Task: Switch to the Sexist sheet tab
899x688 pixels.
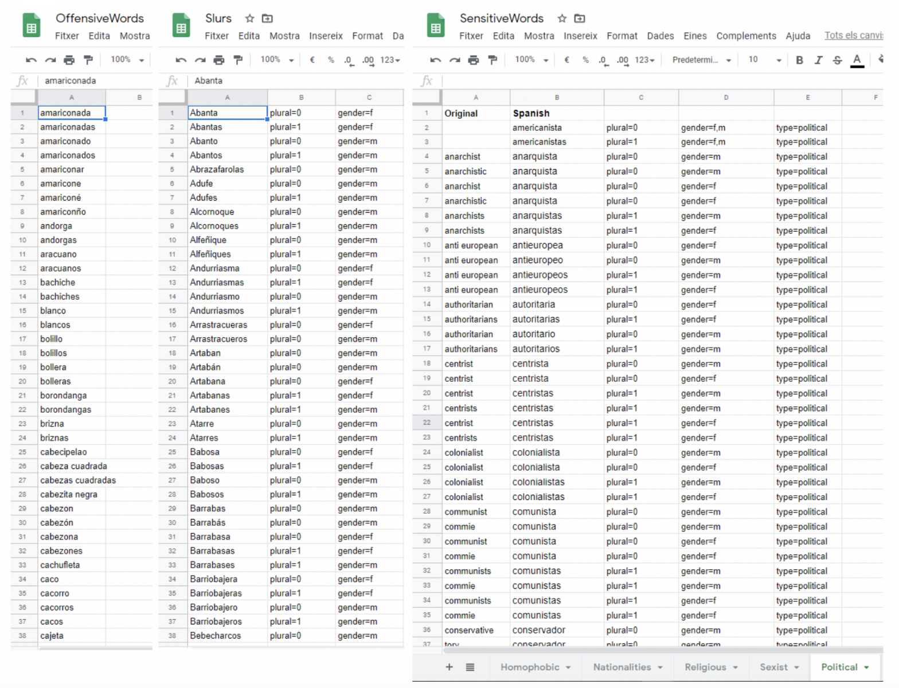Action: point(773,667)
